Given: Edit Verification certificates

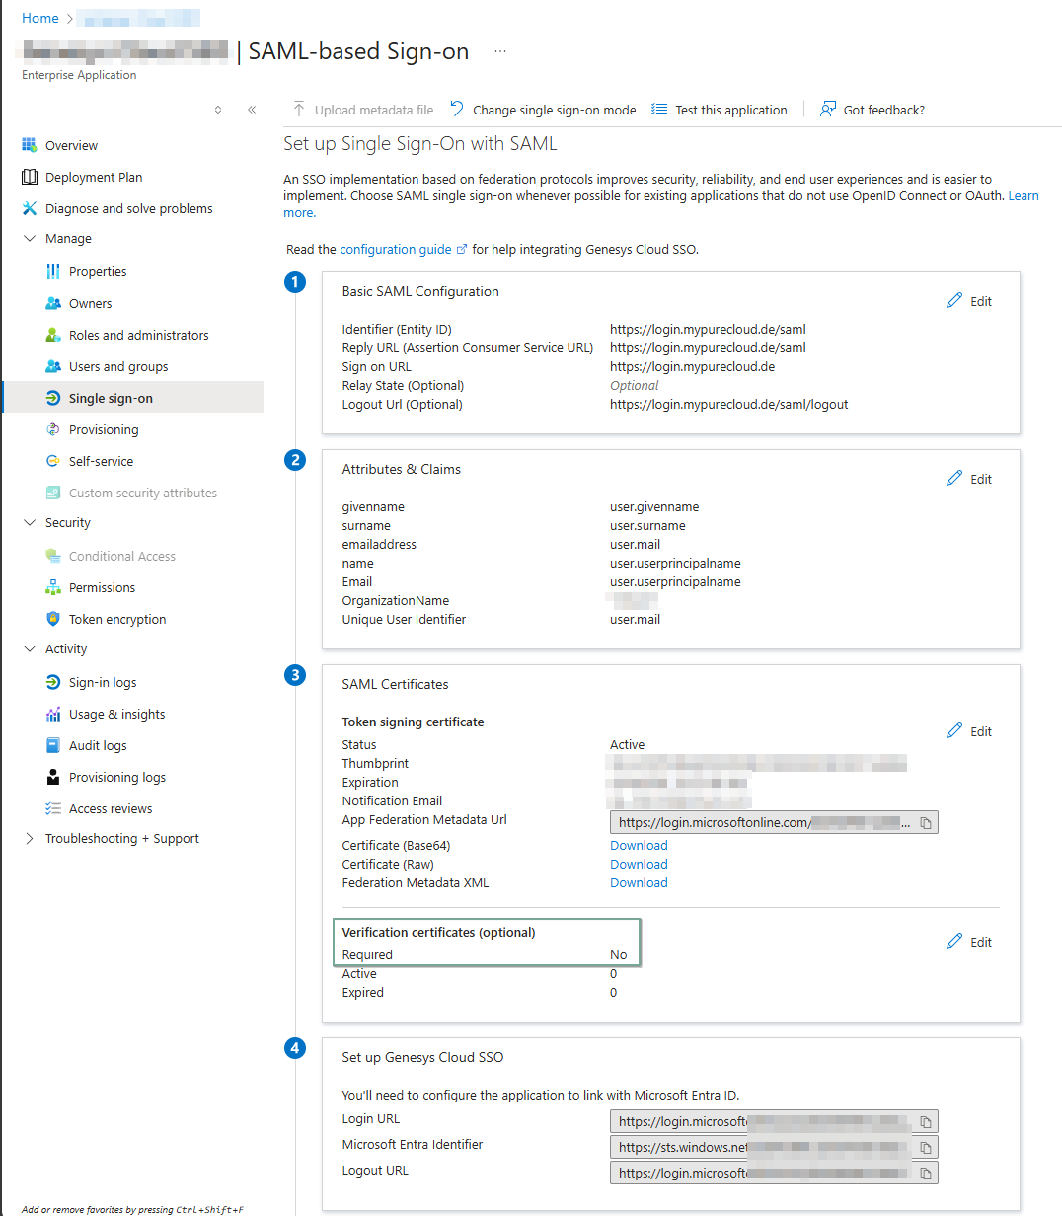Looking at the screenshot, I should click(969, 942).
